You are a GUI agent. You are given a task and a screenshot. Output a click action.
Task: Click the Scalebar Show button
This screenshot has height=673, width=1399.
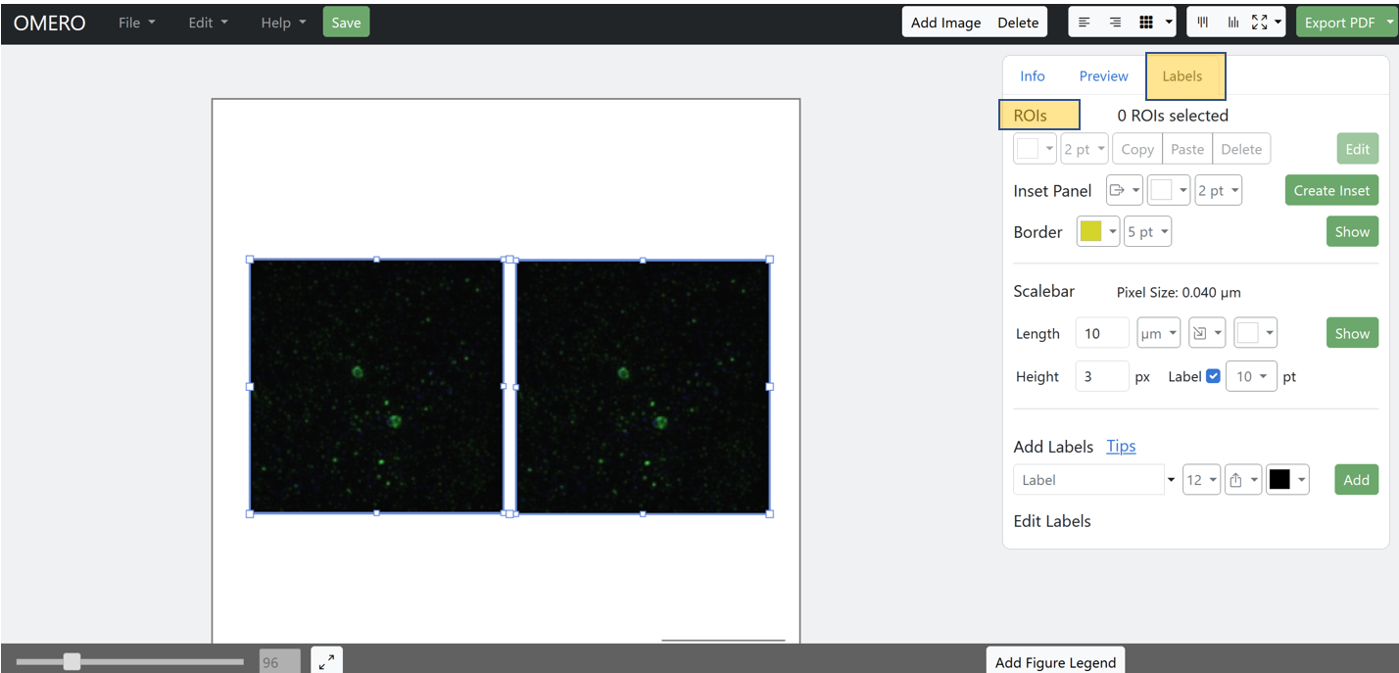1352,333
